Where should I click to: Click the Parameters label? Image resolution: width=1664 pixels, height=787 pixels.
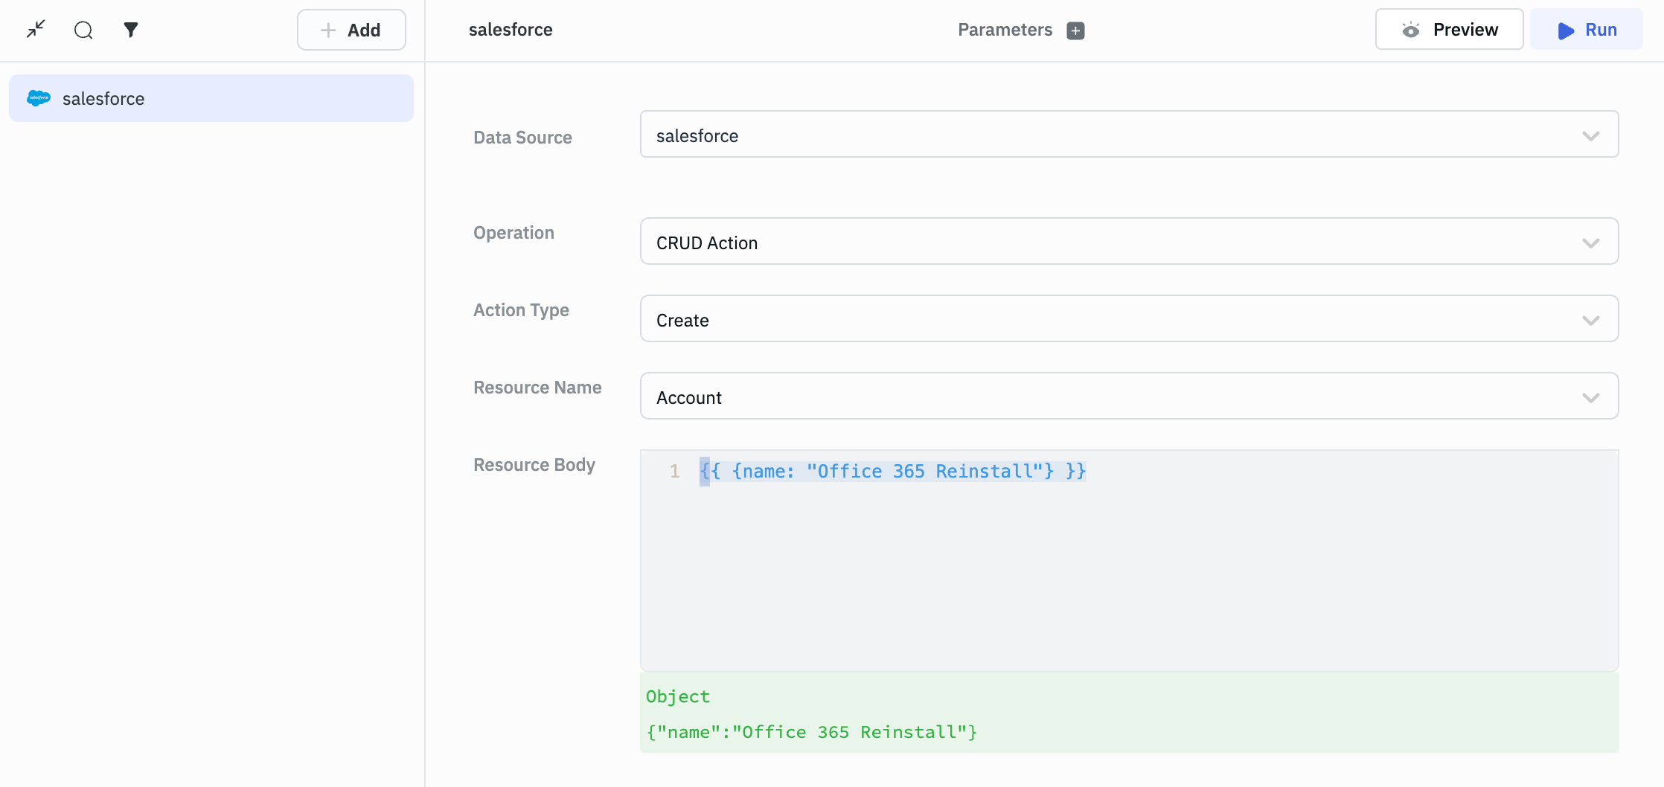[x=1005, y=30]
